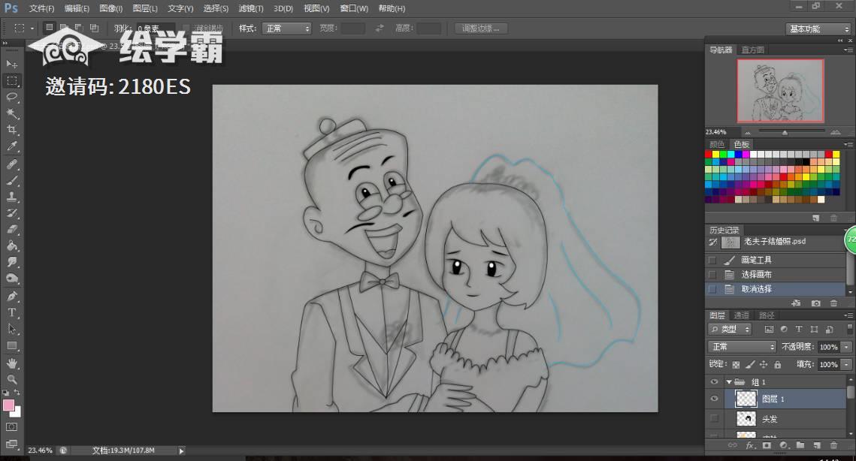Hide 图层 1 layer visibility eye
The image size is (856, 461).
[x=714, y=399]
